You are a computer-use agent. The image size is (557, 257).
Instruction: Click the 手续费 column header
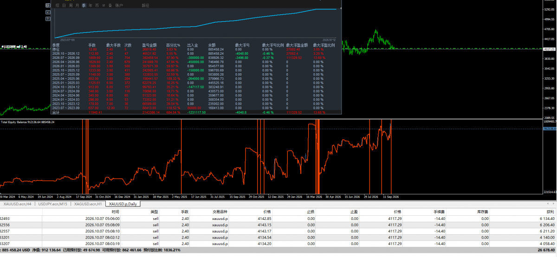[x=439, y=211]
